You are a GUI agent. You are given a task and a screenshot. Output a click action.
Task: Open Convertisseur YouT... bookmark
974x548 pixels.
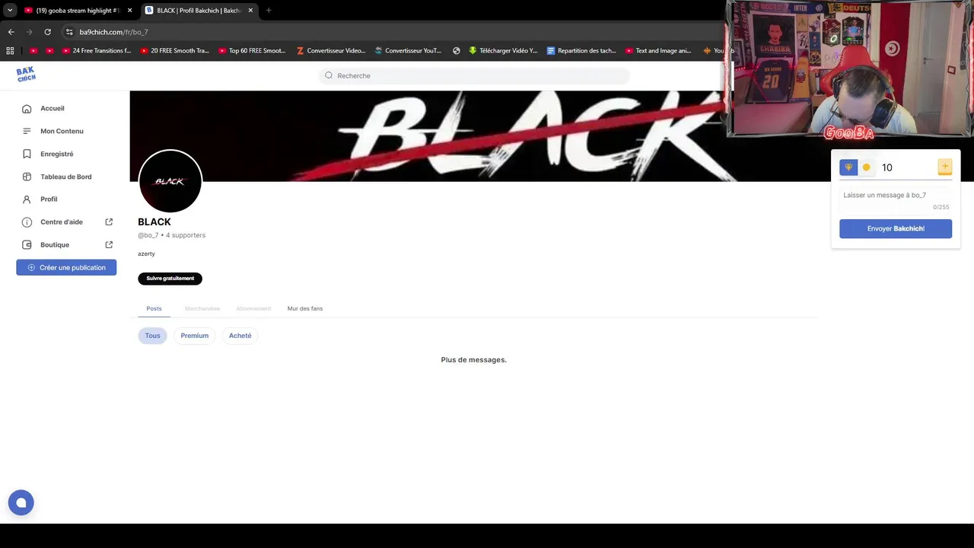(408, 51)
